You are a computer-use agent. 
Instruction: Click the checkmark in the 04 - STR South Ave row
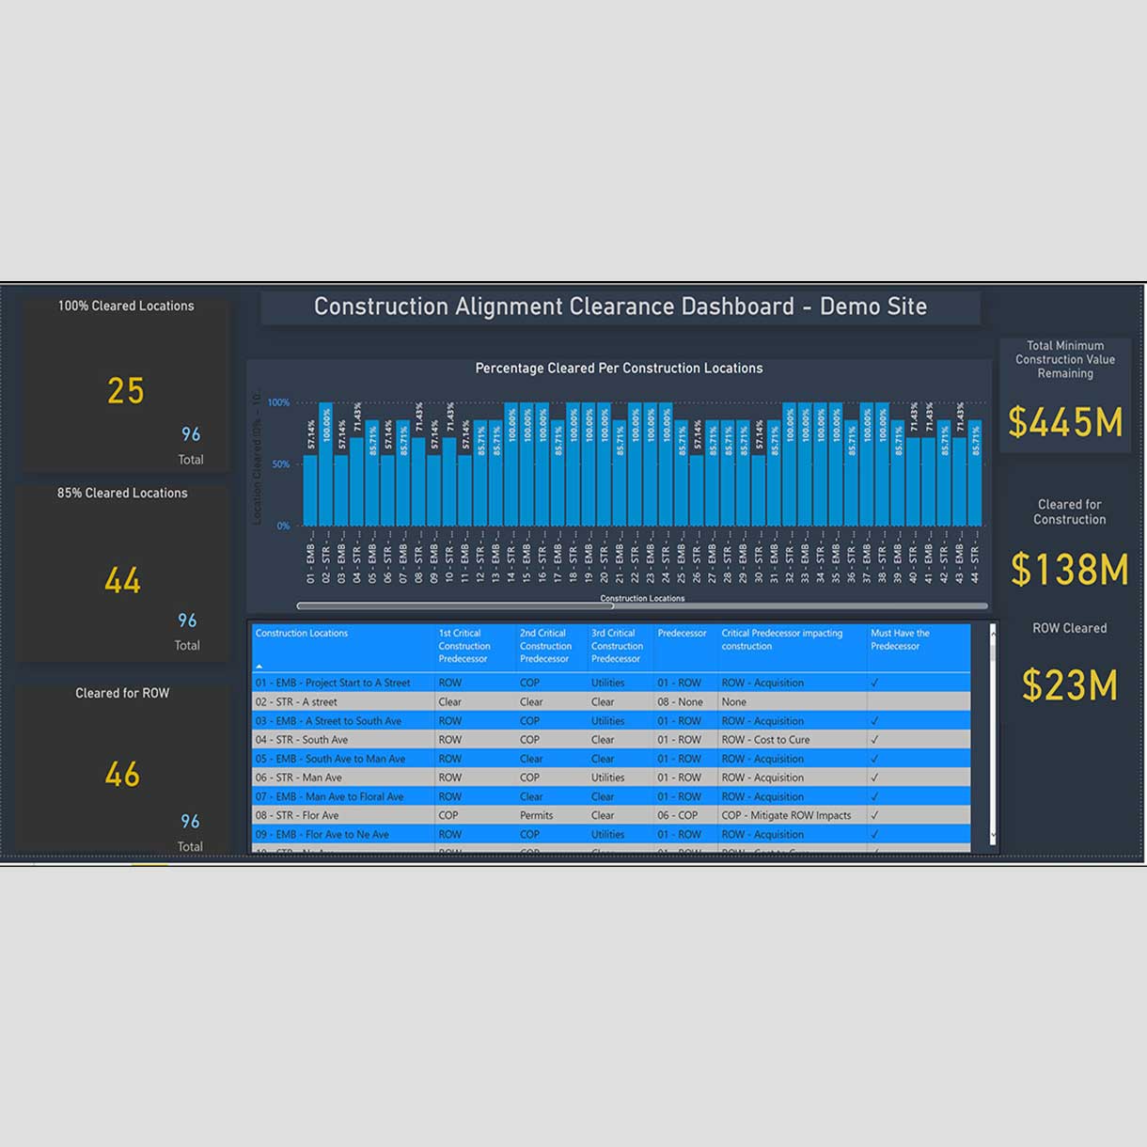coord(874,740)
